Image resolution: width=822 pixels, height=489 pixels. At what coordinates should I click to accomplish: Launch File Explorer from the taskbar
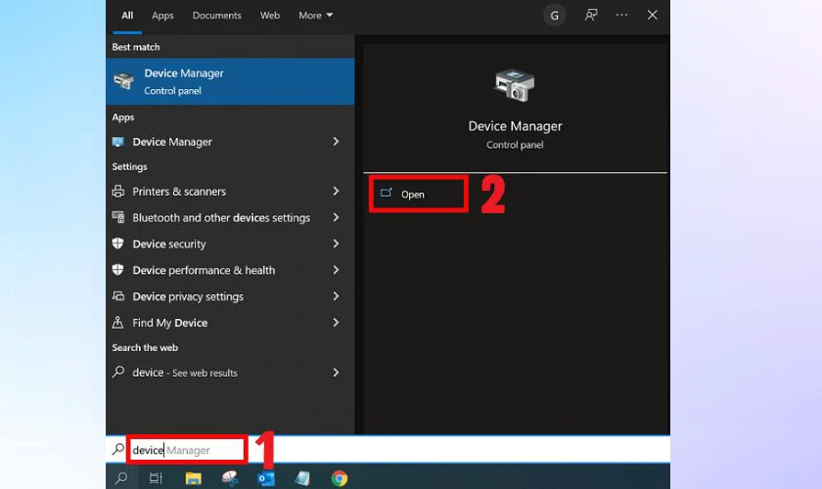193,478
